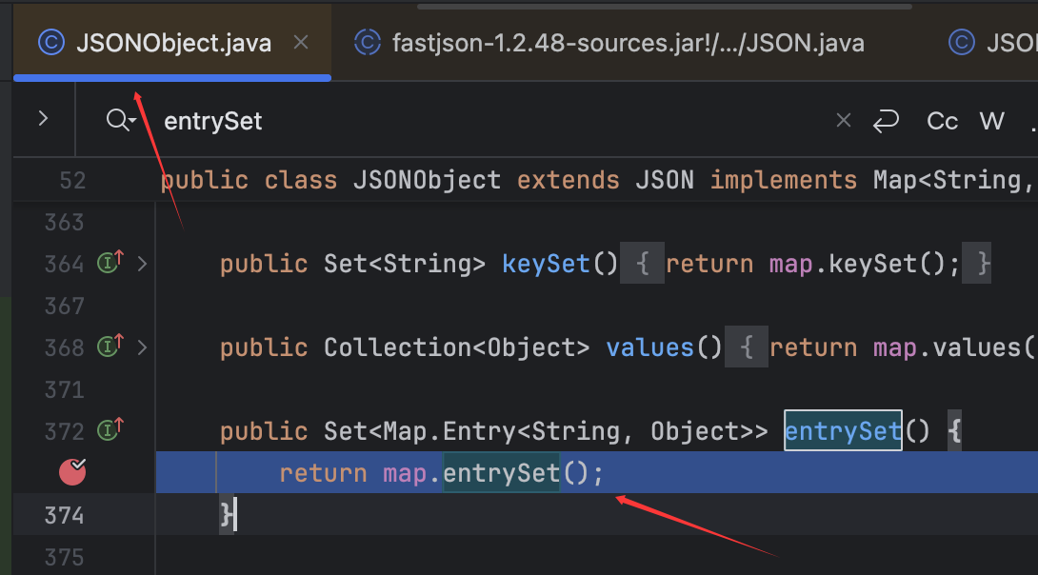Click the implements keyword in the class declaration
1038x575 pixels.
(783, 180)
